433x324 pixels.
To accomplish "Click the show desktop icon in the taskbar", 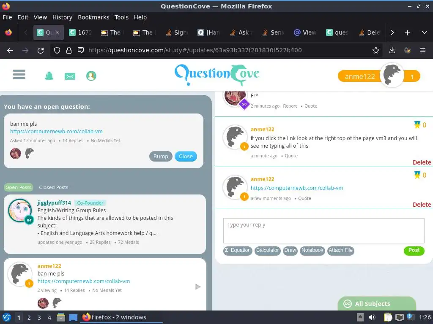I will click(73, 317).
